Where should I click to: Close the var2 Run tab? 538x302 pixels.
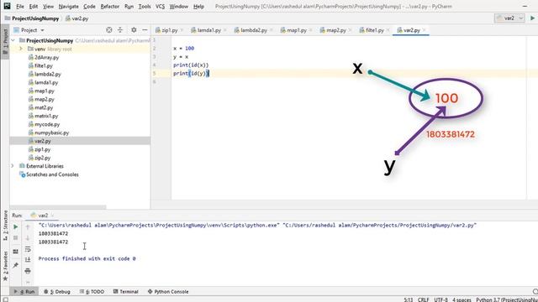click(x=52, y=216)
